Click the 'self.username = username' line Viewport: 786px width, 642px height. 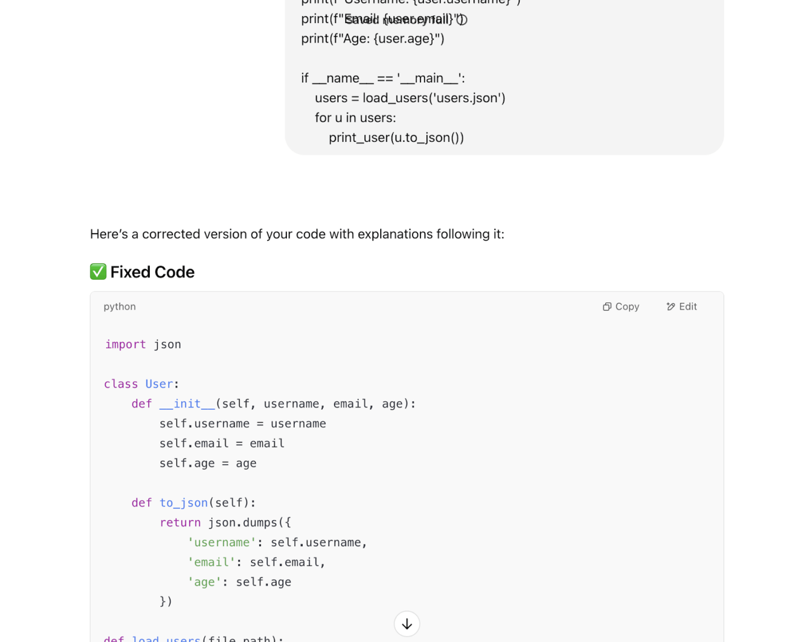243,424
